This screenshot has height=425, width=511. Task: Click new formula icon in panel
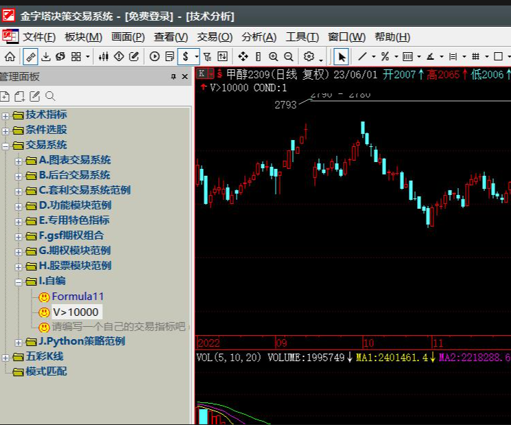click(5, 97)
